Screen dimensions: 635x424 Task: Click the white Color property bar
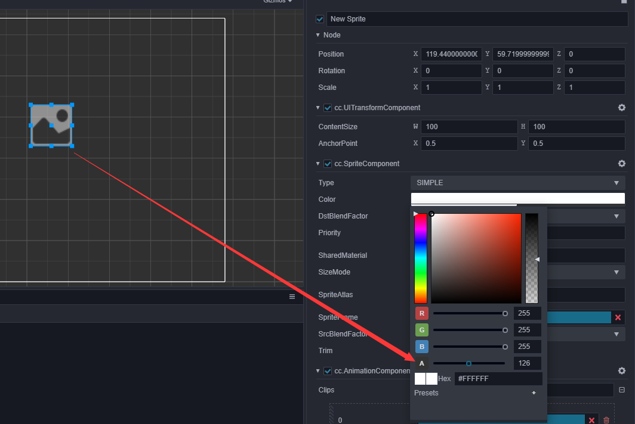click(518, 198)
